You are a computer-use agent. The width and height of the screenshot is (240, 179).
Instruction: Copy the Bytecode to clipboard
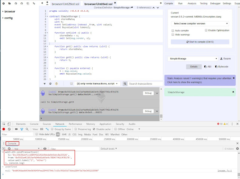coord(222,67)
